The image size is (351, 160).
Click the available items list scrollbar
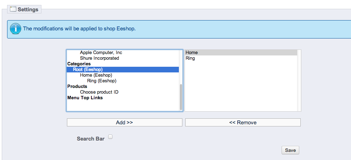pyautogui.click(x=181, y=97)
